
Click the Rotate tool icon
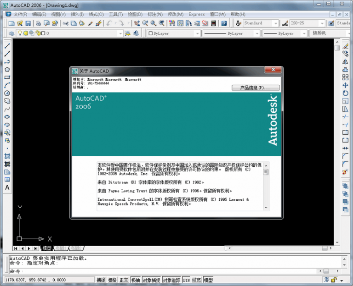pos(345,93)
